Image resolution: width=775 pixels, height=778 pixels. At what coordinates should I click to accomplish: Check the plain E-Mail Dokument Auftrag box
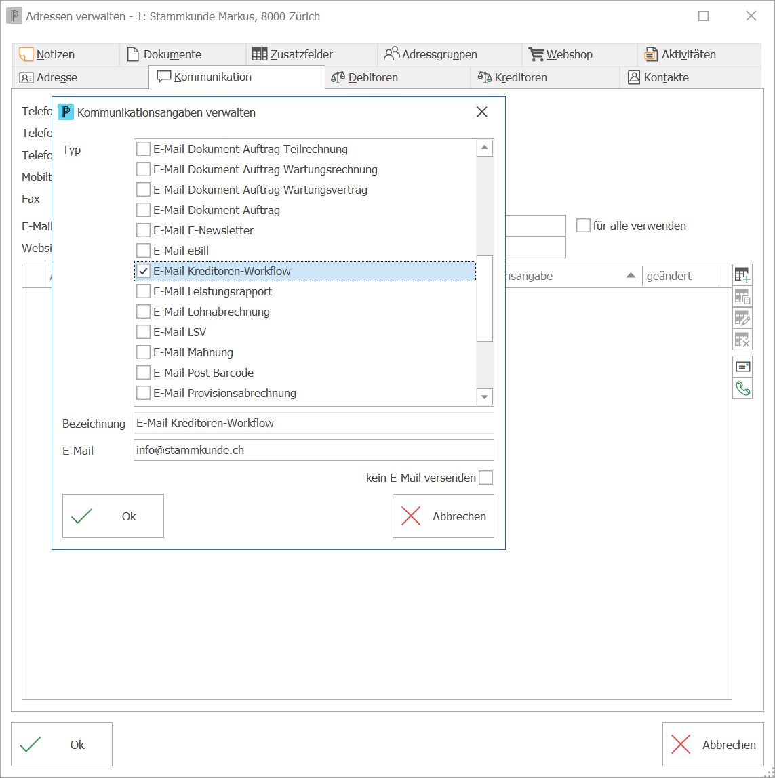tap(144, 210)
